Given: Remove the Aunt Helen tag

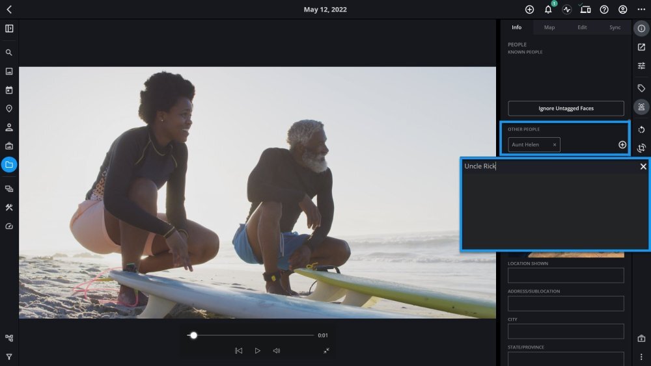Looking at the screenshot, I should tap(555, 145).
